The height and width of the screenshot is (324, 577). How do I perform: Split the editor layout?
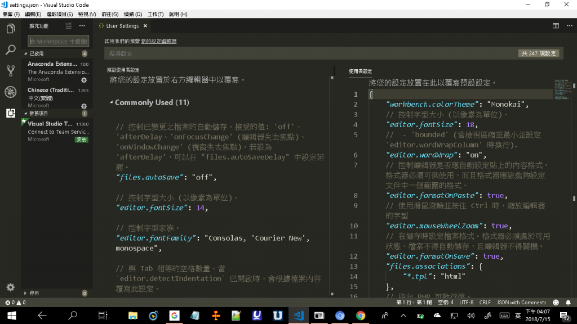point(556,26)
